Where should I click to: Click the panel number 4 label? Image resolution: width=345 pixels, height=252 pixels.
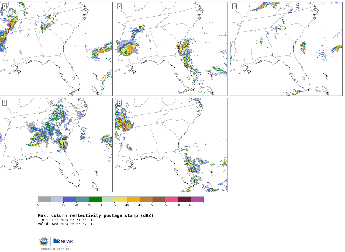click(x=4, y=103)
